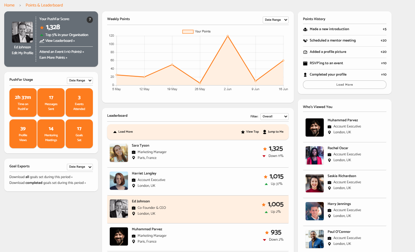Expand the Leaderboard Overall filter dropdown
The width and height of the screenshot is (415, 252).
click(274, 116)
